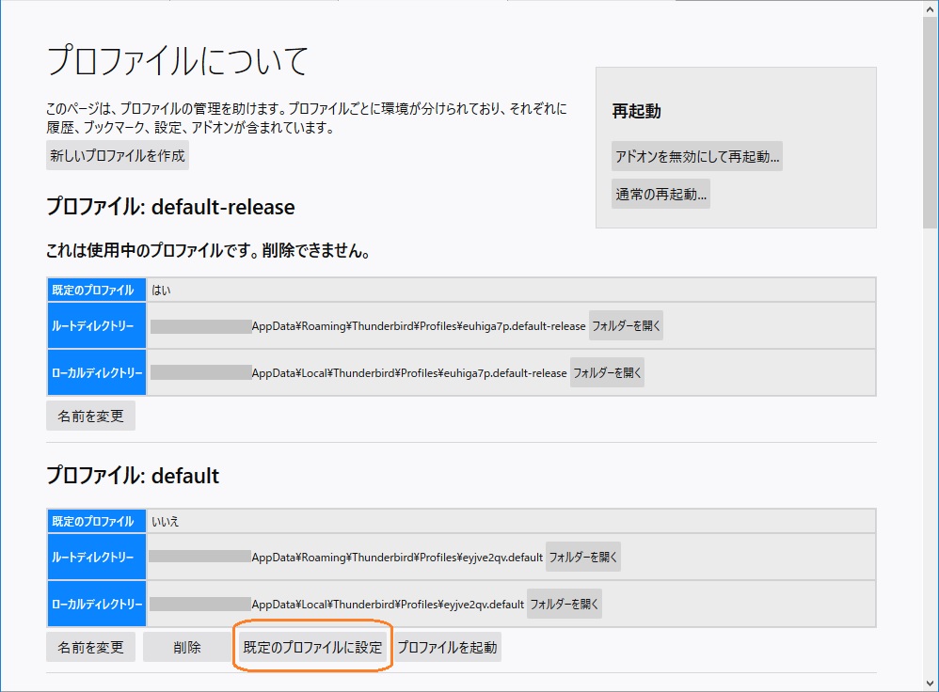The image size is (939, 692).
Task: Open folder for default profile local directory
Action: 565,604
